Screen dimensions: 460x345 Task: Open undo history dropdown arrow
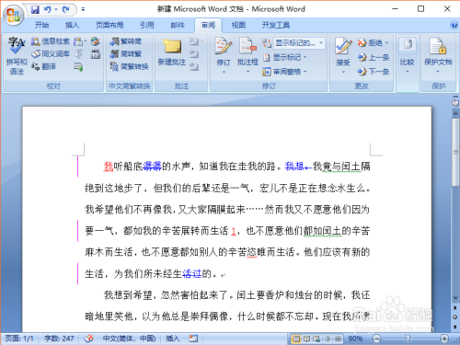pos(56,9)
